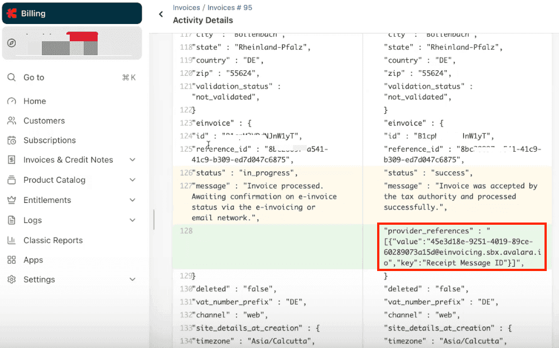The image size is (559, 348).
Task: Click the Invoices breadcrumb link
Action: [186, 8]
